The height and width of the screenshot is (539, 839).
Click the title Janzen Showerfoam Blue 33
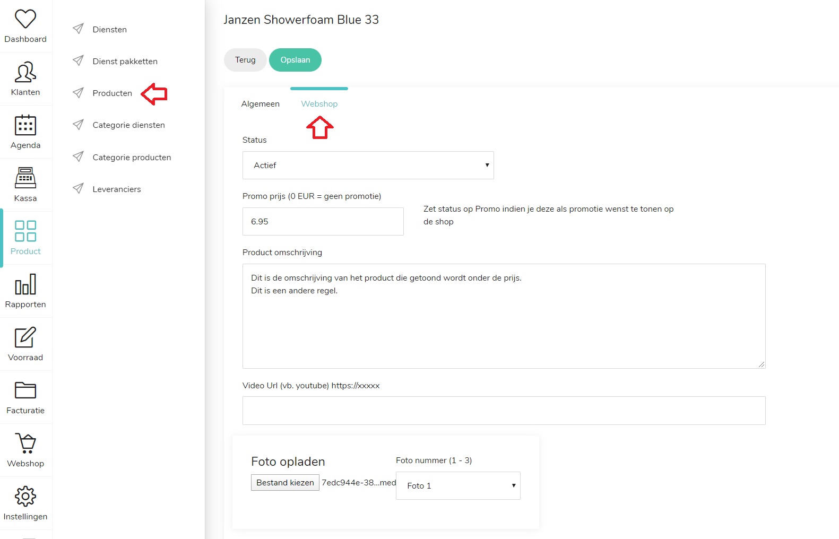click(301, 20)
